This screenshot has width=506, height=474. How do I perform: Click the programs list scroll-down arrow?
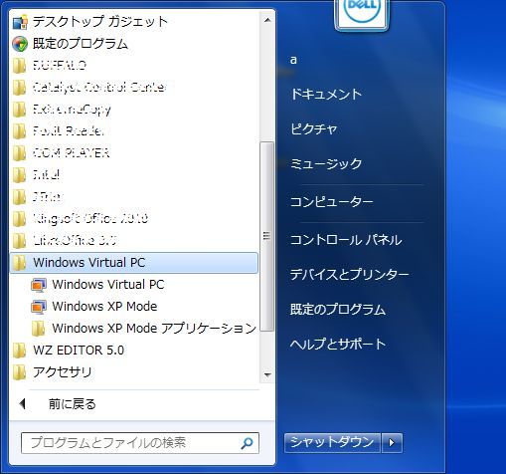(x=267, y=375)
